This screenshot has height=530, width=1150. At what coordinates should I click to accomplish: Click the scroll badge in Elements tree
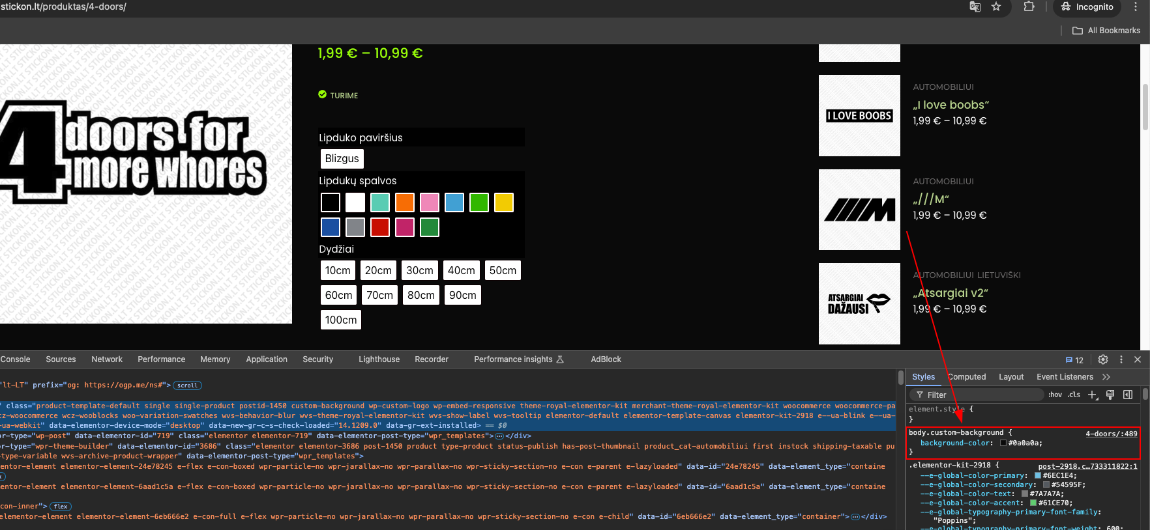pyautogui.click(x=187, y=385)
